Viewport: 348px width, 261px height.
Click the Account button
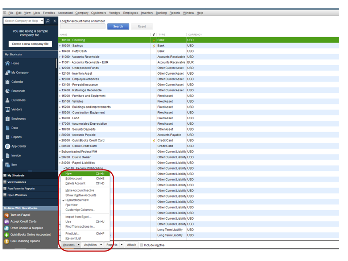coord(69,245)
